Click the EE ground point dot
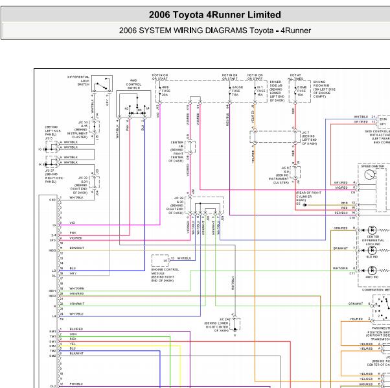The width and height of the screenshot is (390, 388). click(x=305, y=205)
